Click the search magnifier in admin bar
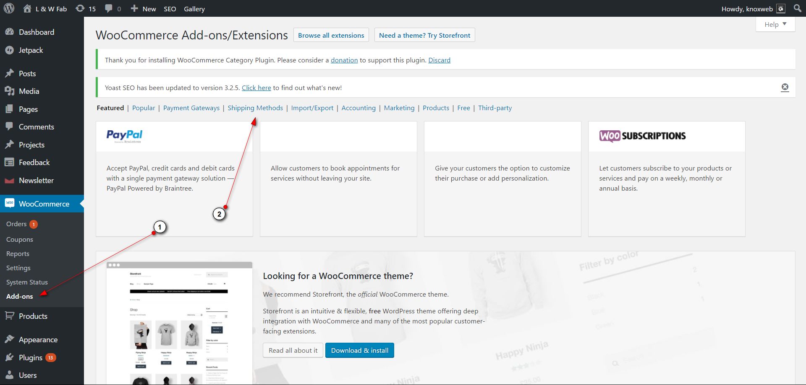806x385 pixels. (x=797, y=8)
